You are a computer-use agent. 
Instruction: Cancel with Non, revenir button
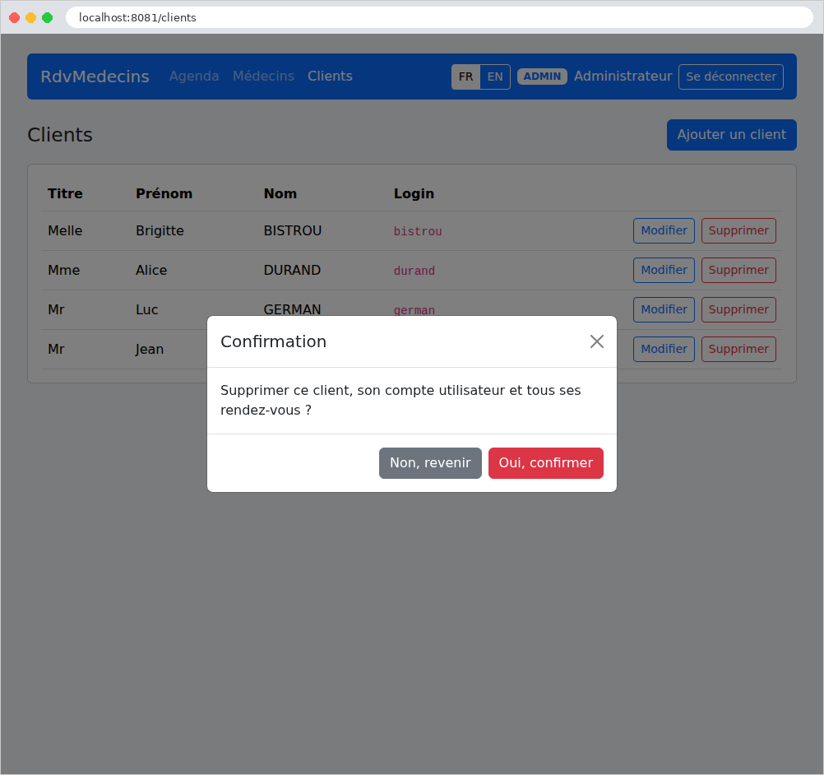[430, 463]
